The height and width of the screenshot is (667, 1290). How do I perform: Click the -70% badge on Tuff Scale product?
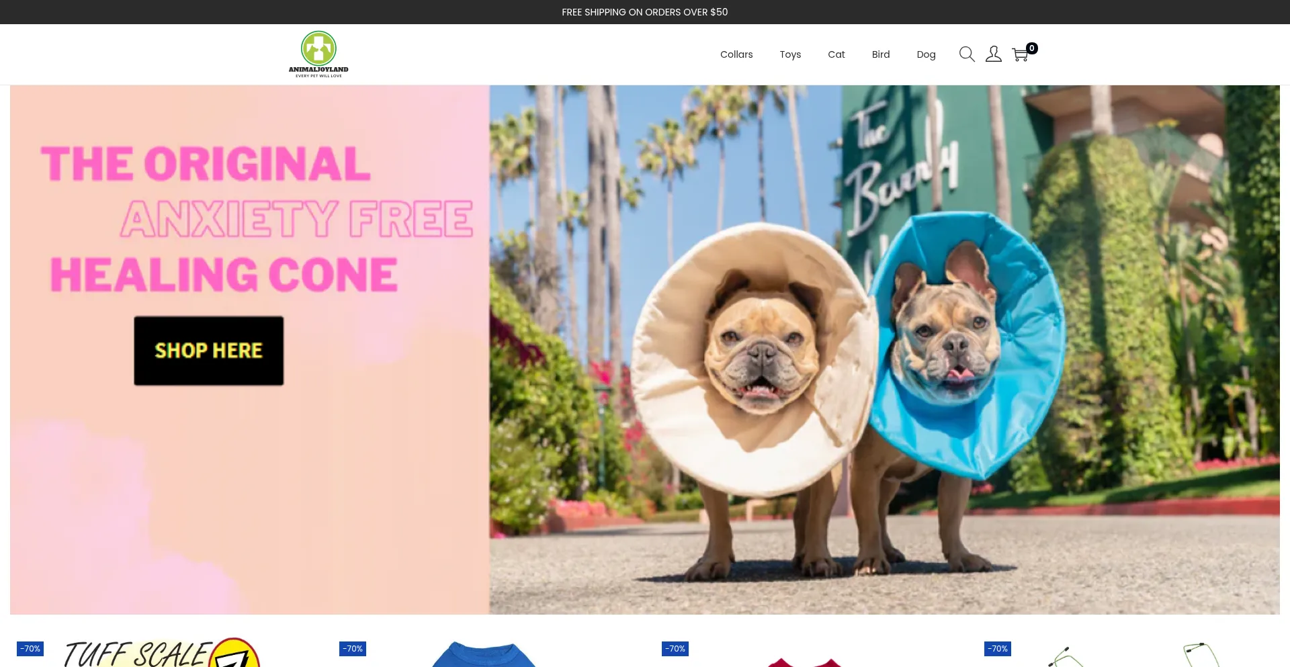[30, 649]
